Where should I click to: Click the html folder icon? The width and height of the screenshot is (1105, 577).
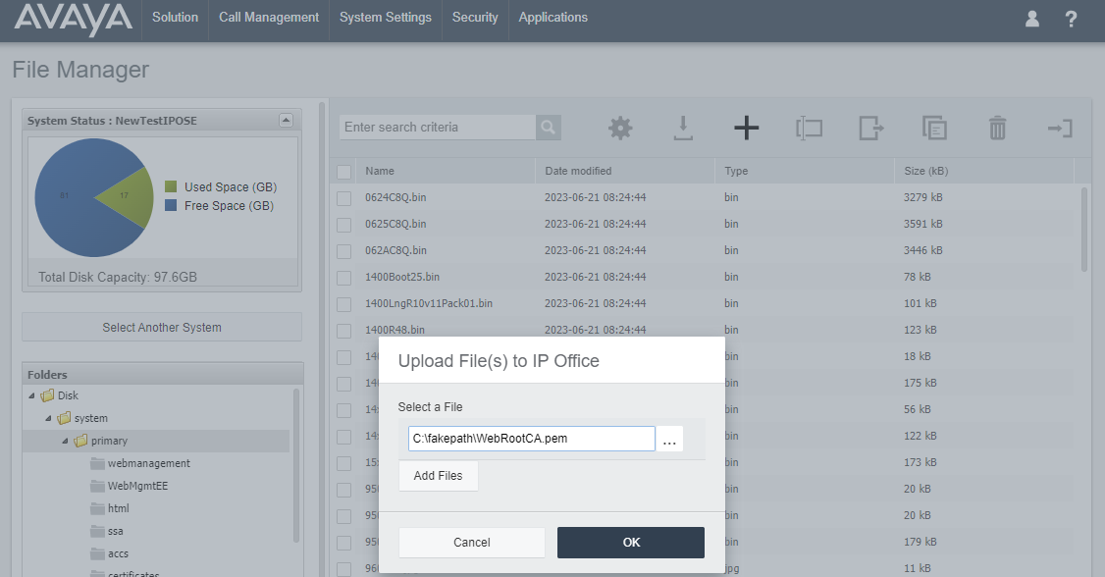(97, 508)
